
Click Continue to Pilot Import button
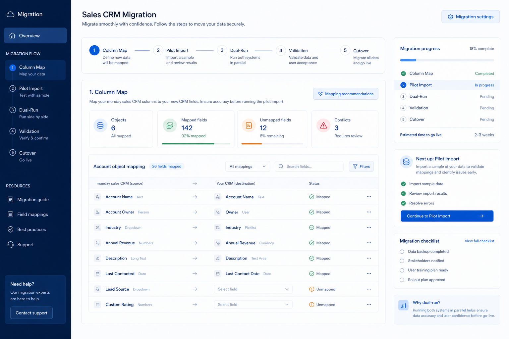tap(447, 216)
